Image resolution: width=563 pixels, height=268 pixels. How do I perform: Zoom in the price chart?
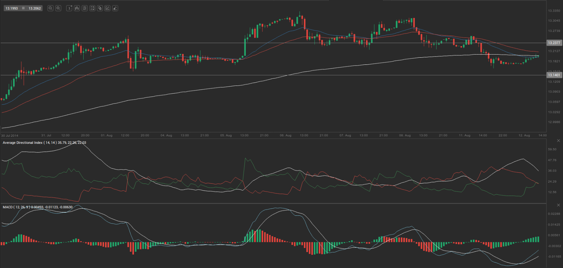pos(58,8)
